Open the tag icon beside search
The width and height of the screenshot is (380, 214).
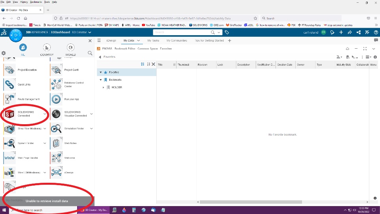pyautogui.click(x=227, y=32)
